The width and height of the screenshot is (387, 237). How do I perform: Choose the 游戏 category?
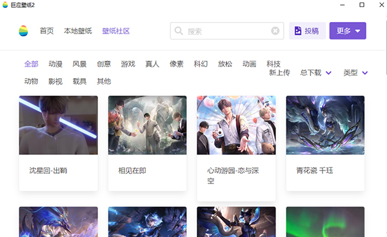128,64
